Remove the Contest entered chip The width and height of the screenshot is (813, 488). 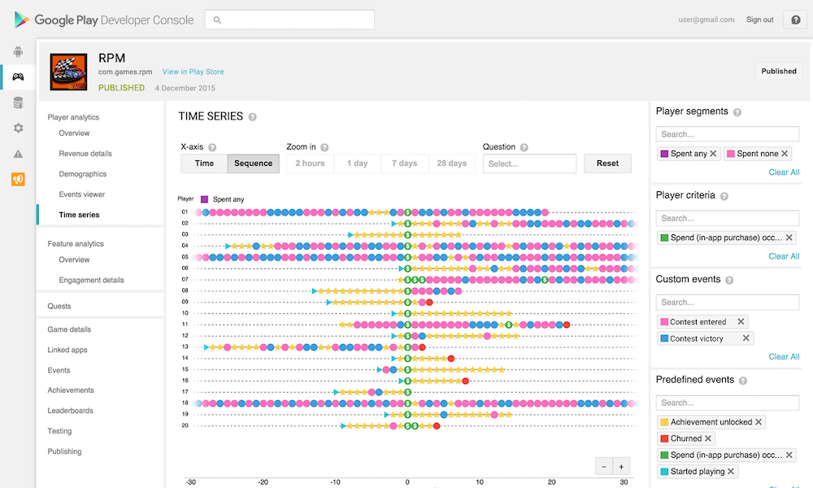coord(741,321)
